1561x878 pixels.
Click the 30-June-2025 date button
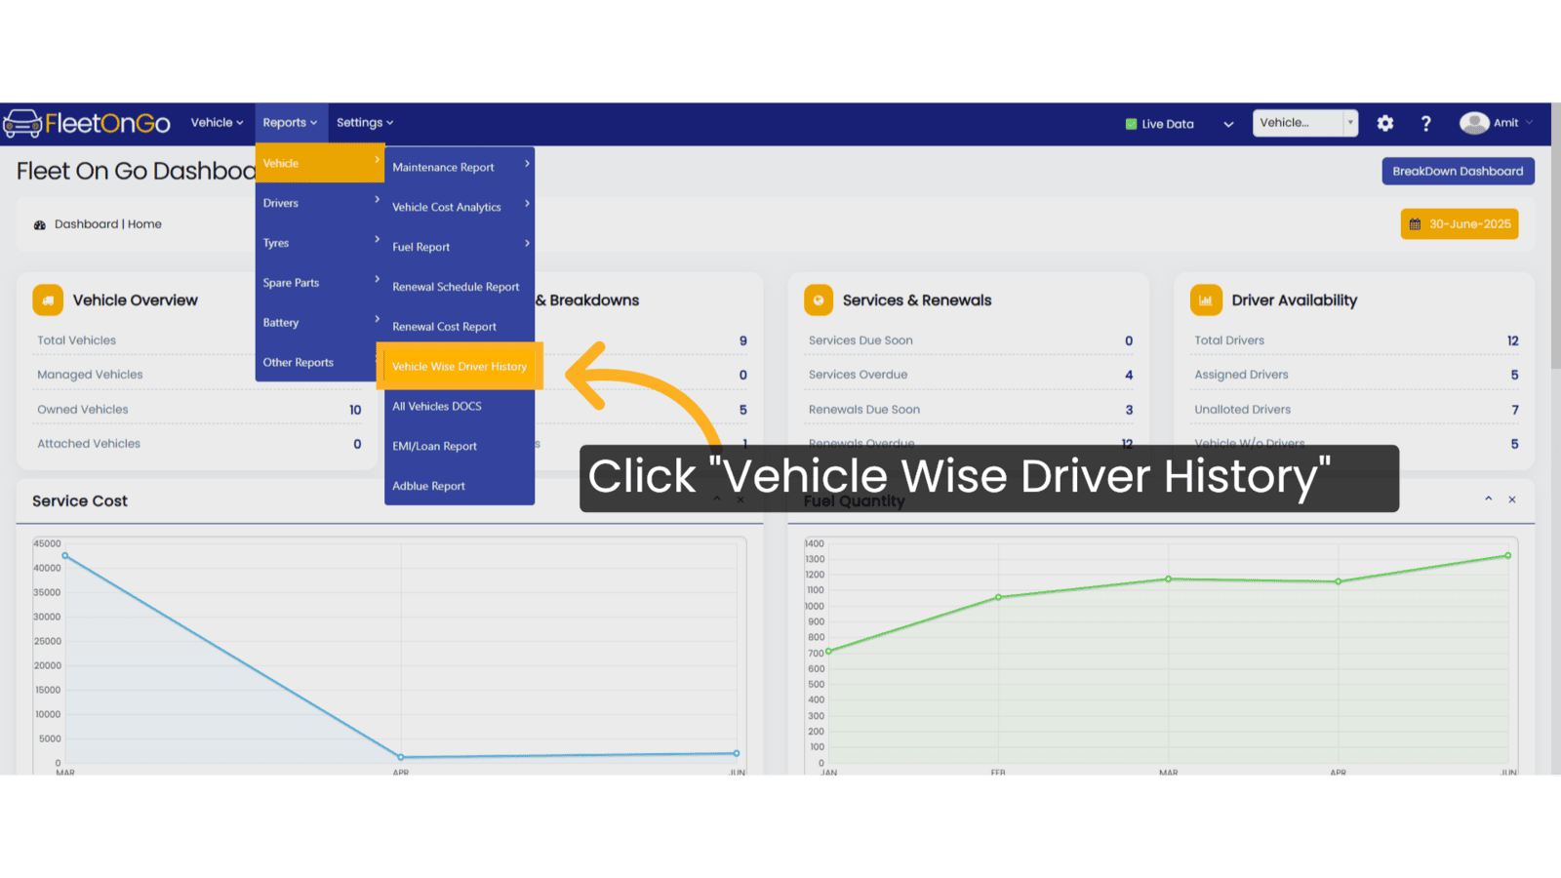[1460, 224]
